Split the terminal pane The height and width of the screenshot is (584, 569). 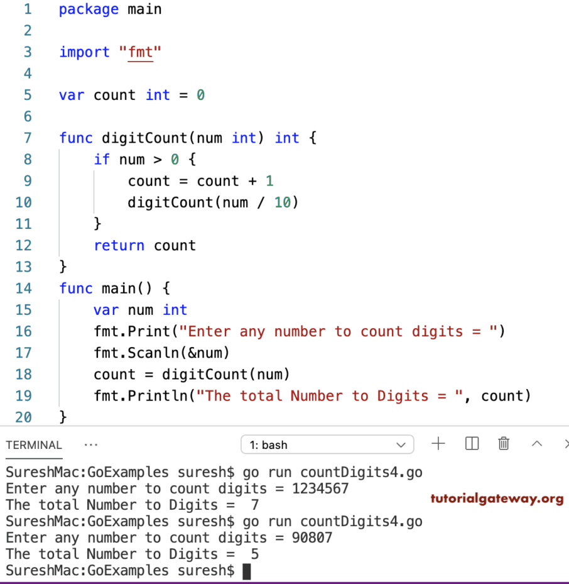tap(472, 444)
